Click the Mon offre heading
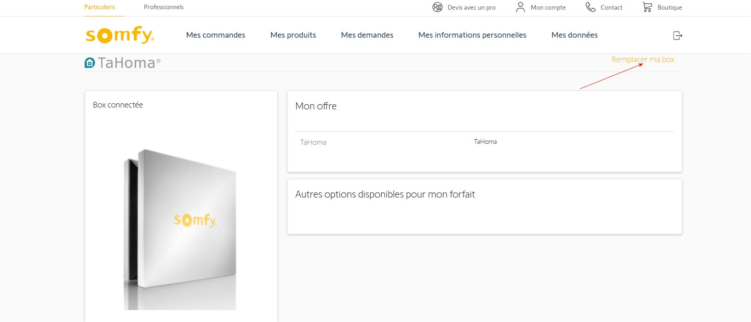751x322 pixels. pyautogui.click(x=316, y=106)
